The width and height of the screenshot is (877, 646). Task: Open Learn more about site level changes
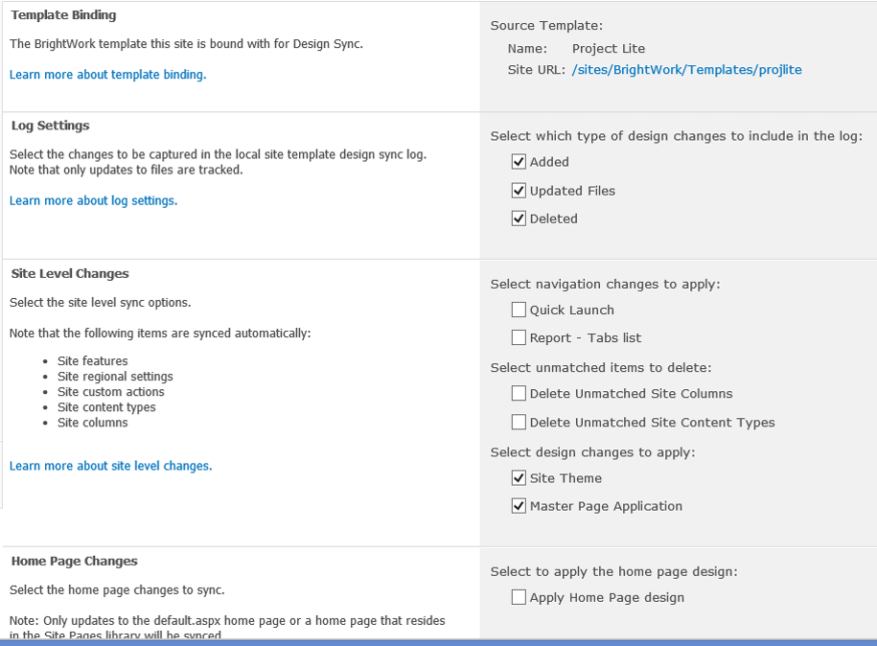tap(110, 466)
